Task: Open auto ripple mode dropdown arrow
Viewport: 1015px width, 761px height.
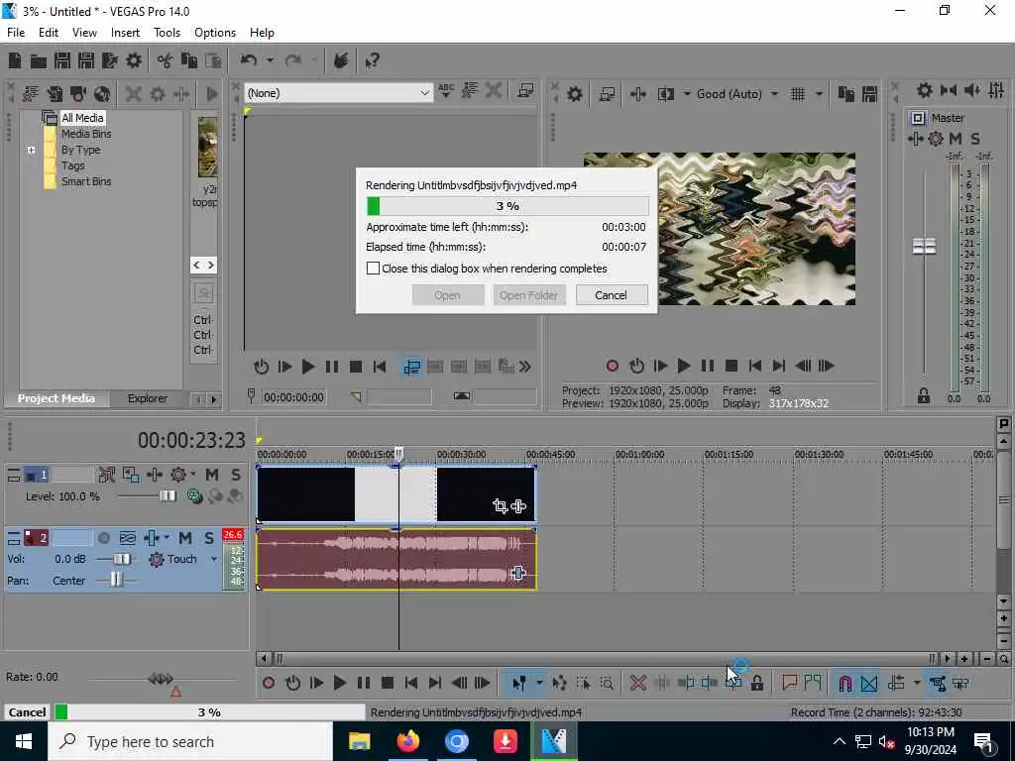Action: coord(917,683)
